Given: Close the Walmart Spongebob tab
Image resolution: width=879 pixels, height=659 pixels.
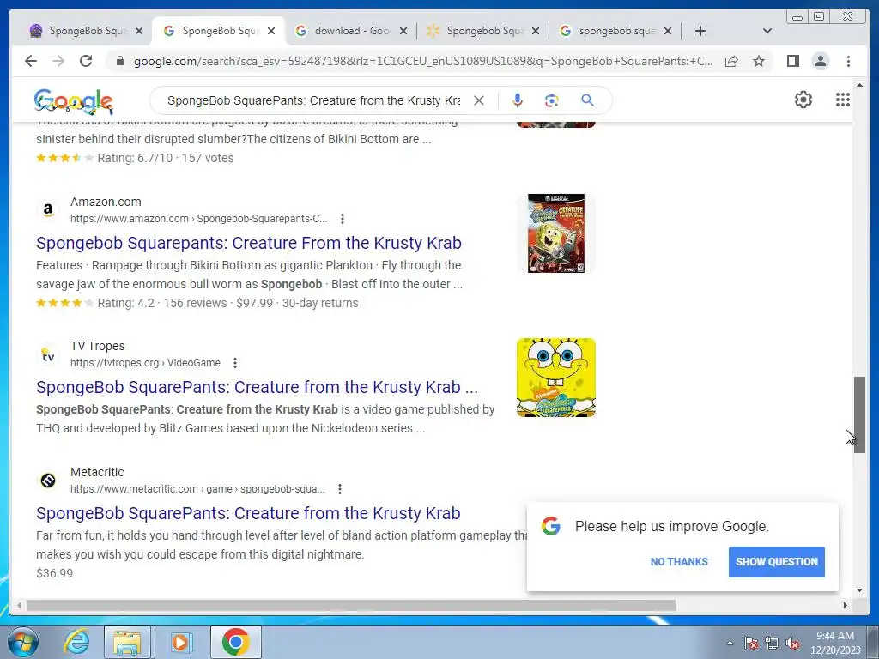Looking at the screenshot, I should 536,31.
